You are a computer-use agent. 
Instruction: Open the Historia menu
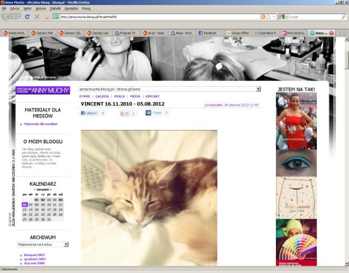click(40, 8)
